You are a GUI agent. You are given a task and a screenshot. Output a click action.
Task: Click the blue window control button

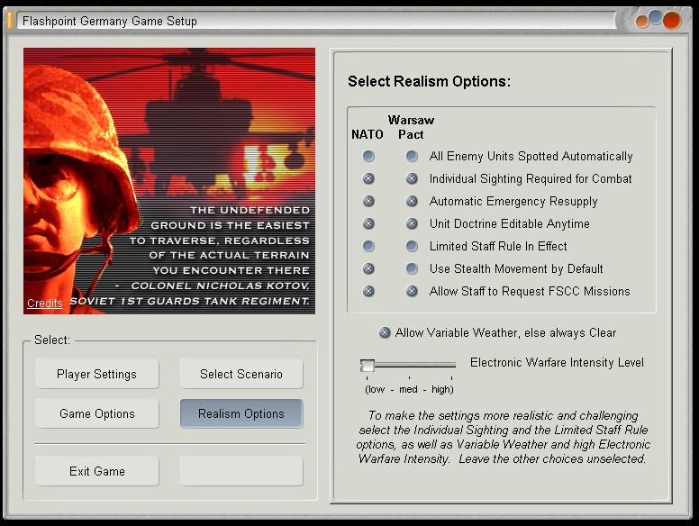656,17
